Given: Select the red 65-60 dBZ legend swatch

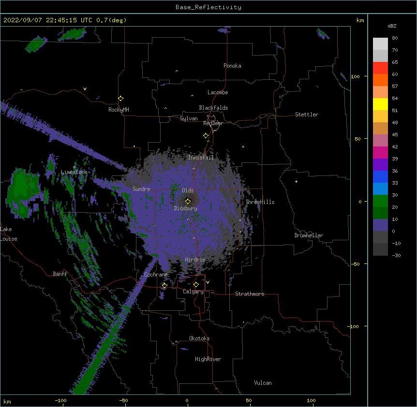Looking at the screenshot, I should (x=380, y=68).
